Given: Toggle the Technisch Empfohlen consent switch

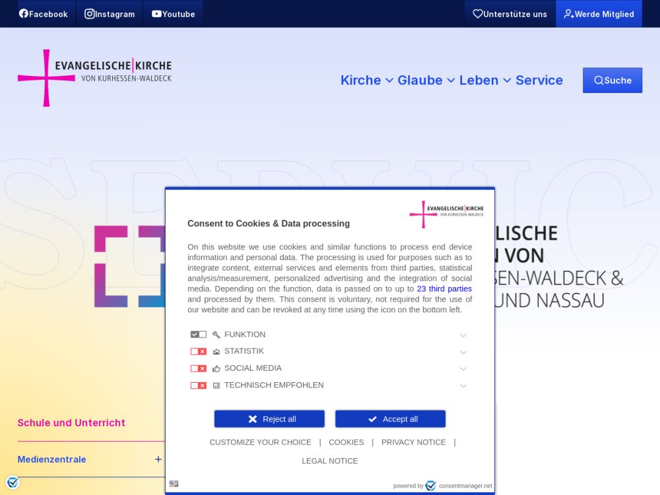Looking at the screenshot, I should (198, 385).
